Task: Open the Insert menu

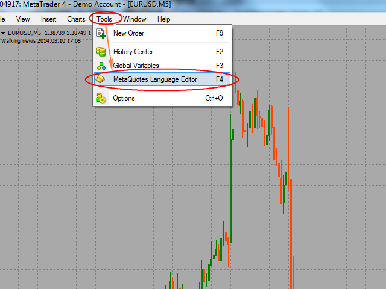Action: (48, 19)
